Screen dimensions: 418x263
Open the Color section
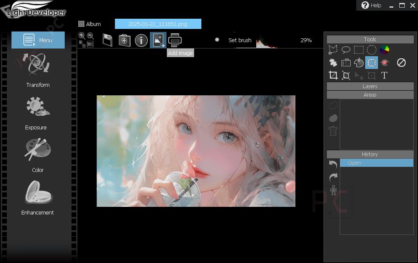[x=37, y=155]
